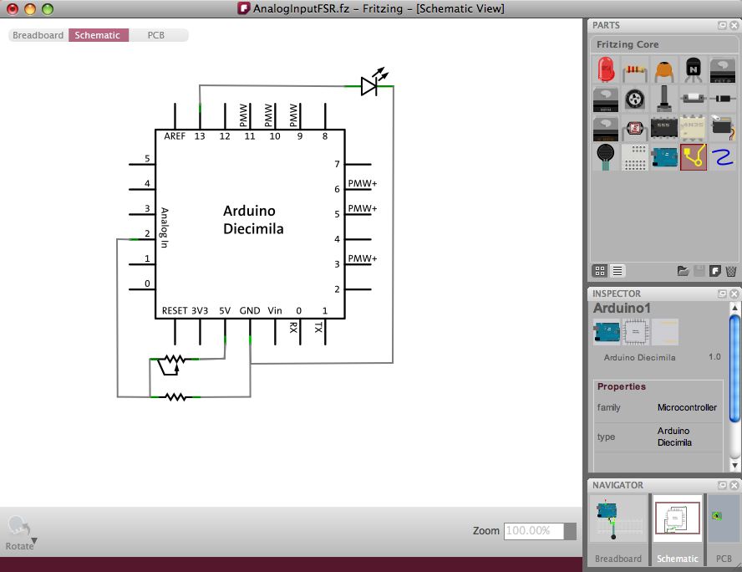The width and height of the screenshot is (742, 572).
Task: Open a parts bin using folder icon
Action: (x=683, y=271)
